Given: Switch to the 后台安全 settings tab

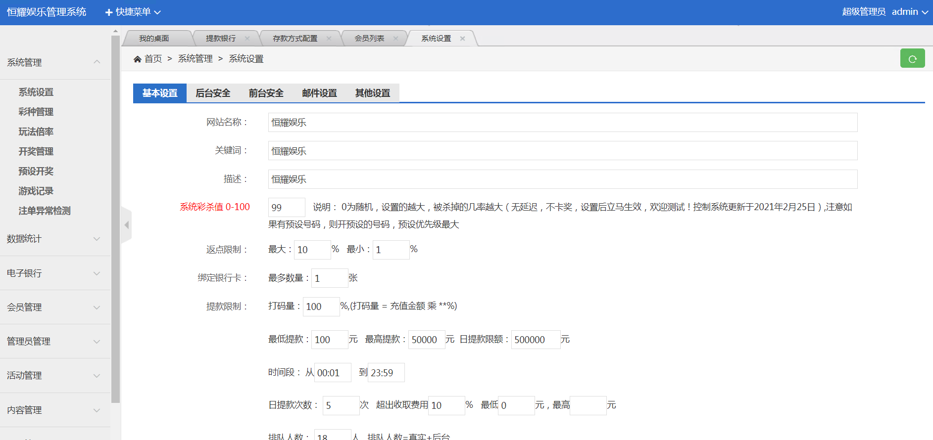Looking at the screenshot, I should coord(213,93).
